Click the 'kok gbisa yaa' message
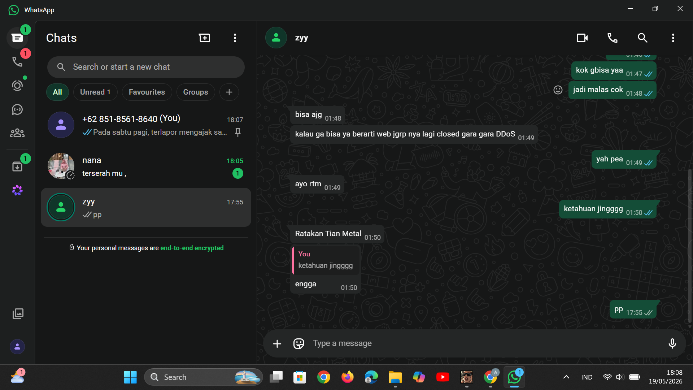693x390 pixels. [x=614, y=71]
